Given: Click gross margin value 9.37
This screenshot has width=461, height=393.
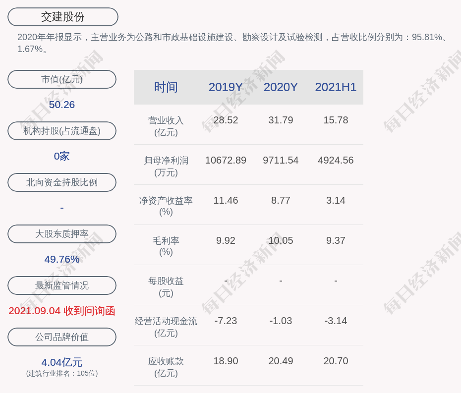Looking at the screenshot, I should click(x=336, y=240).
